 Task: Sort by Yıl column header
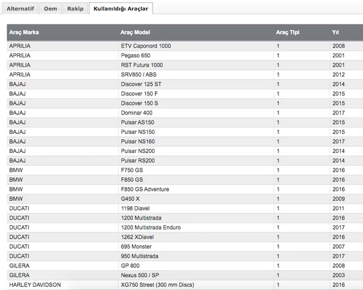tap(335, 32)
